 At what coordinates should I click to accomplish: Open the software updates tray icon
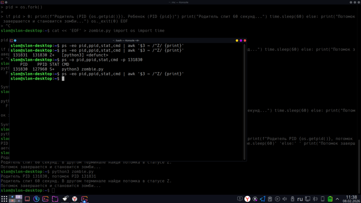255,198
